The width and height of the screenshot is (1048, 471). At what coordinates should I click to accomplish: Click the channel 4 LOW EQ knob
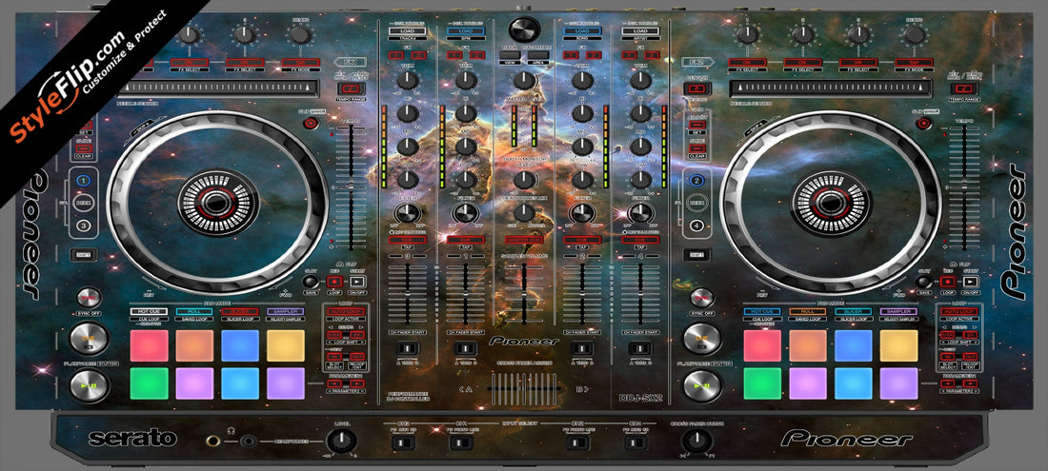click(640, 180)
